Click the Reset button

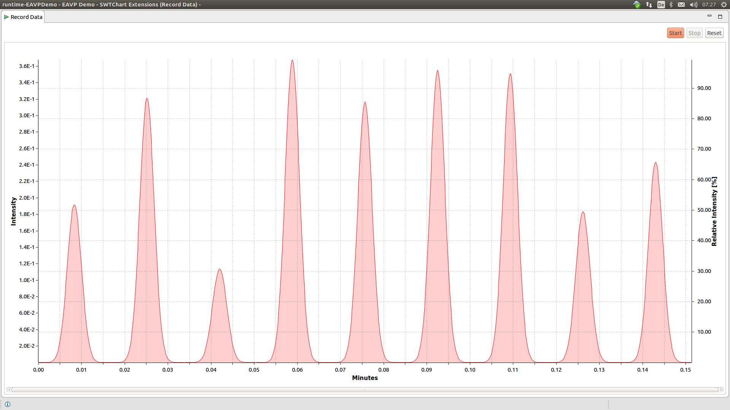(x=714, y=33)
